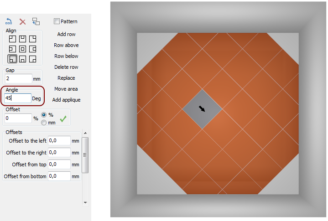This screenshot has height=221, width=328.
Task: Click Row above
Action: pos(66,45)
